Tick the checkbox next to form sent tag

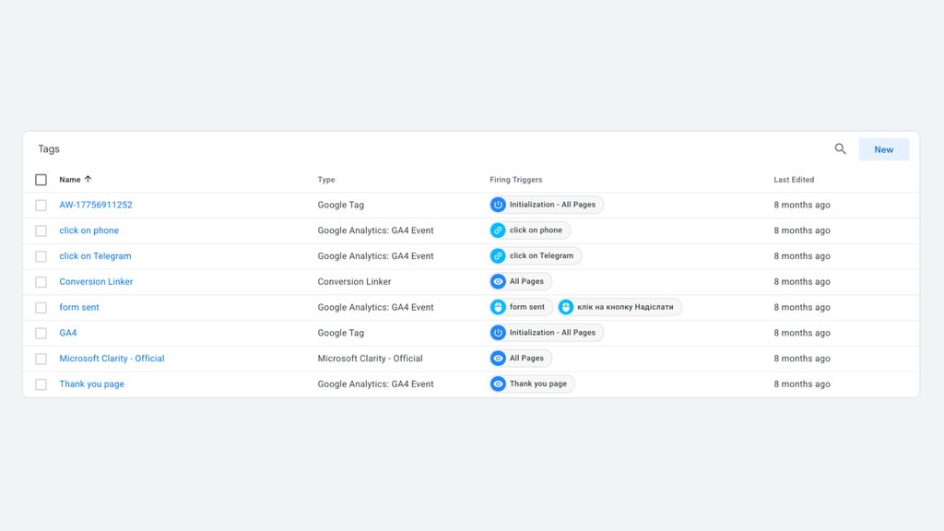[x=41, y=308]
